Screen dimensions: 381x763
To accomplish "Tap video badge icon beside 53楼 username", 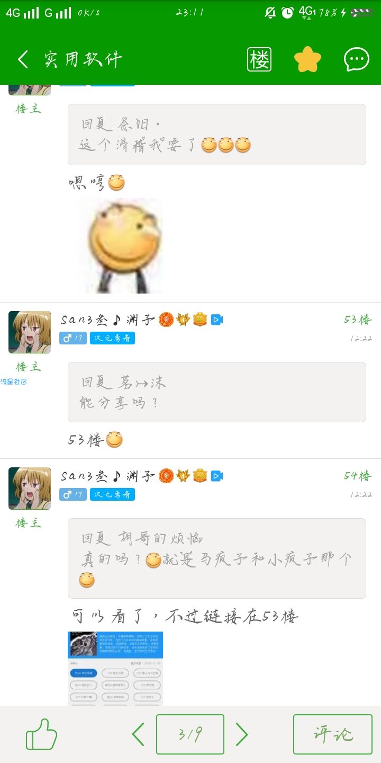I will [x=217, y=320].
